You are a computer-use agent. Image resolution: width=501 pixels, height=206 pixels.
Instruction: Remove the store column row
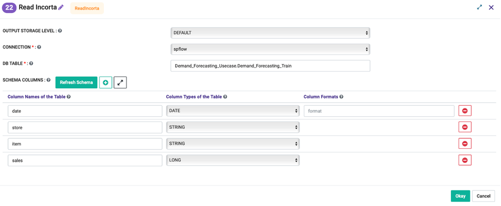coord(465,127)
